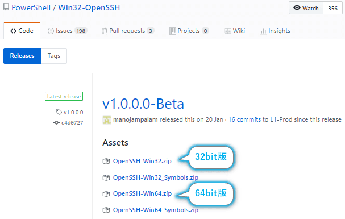
Task: Click the Issues 198 counter badge
Action: [81, 31]
